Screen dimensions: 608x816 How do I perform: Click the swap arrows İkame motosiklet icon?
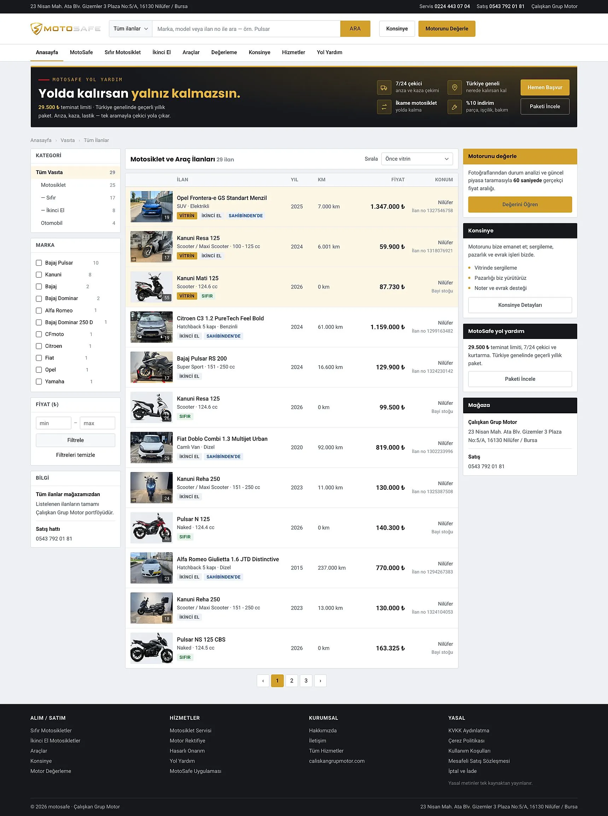click(x=384, y=107)
